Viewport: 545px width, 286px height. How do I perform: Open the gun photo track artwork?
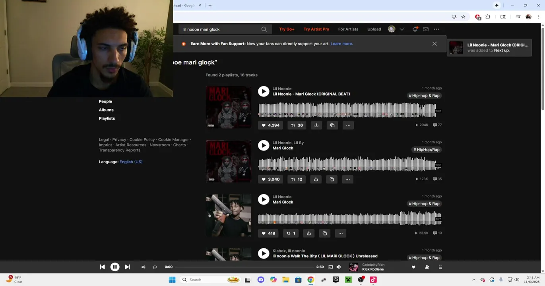tap(228, 216)
